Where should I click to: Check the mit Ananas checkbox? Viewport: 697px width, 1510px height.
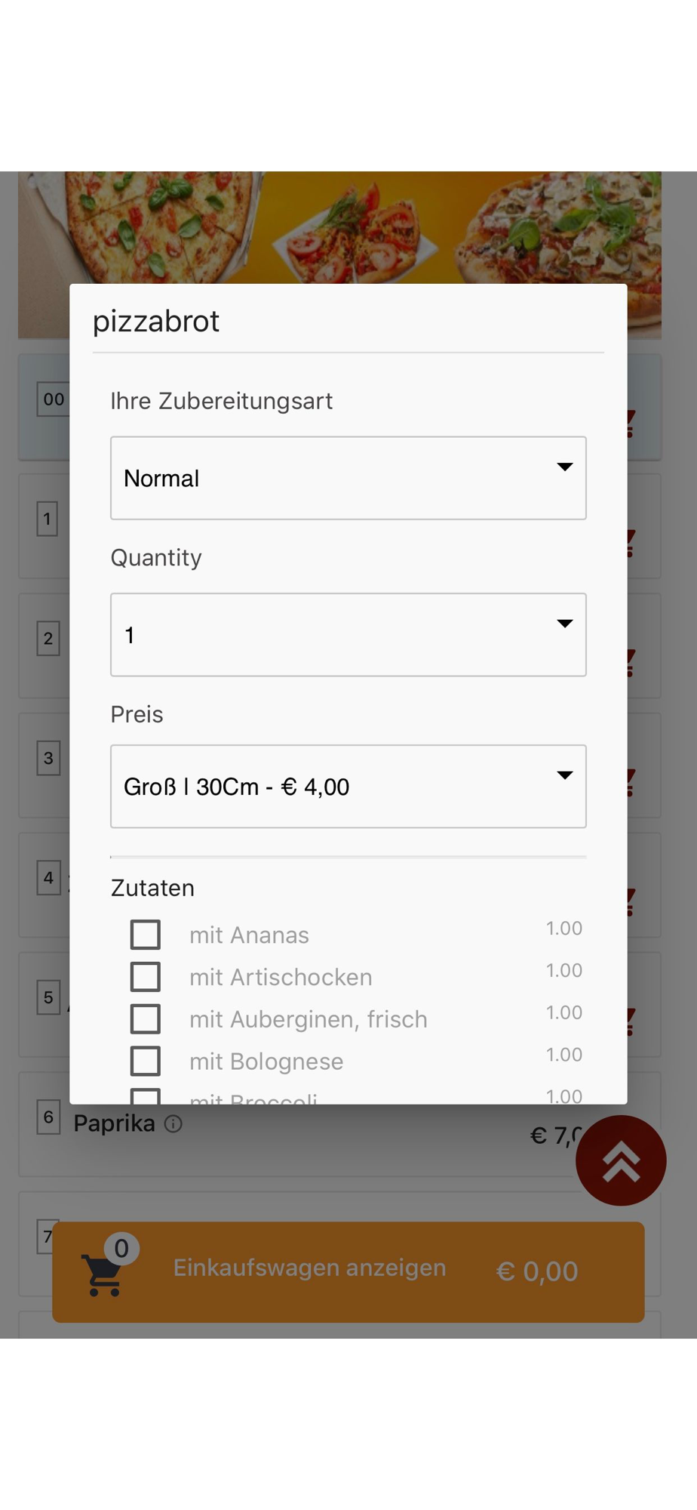[x=146, y=935]
